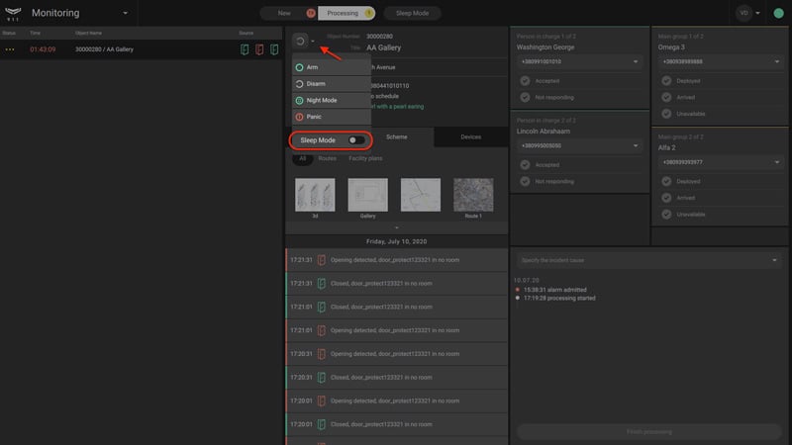Open the Sleep Mode tab in top bar
Viewport: 792px width, 445px height.
pos(412,13)
